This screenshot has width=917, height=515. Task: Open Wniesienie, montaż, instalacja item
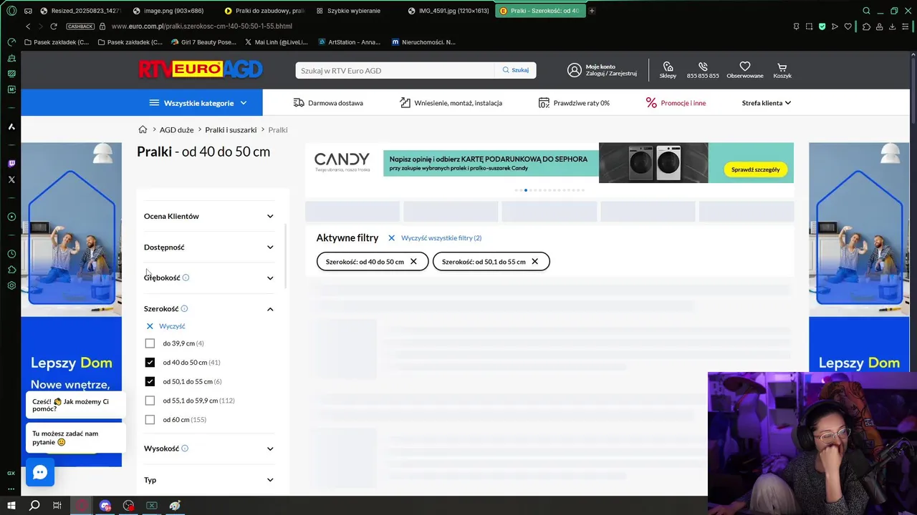451,103
